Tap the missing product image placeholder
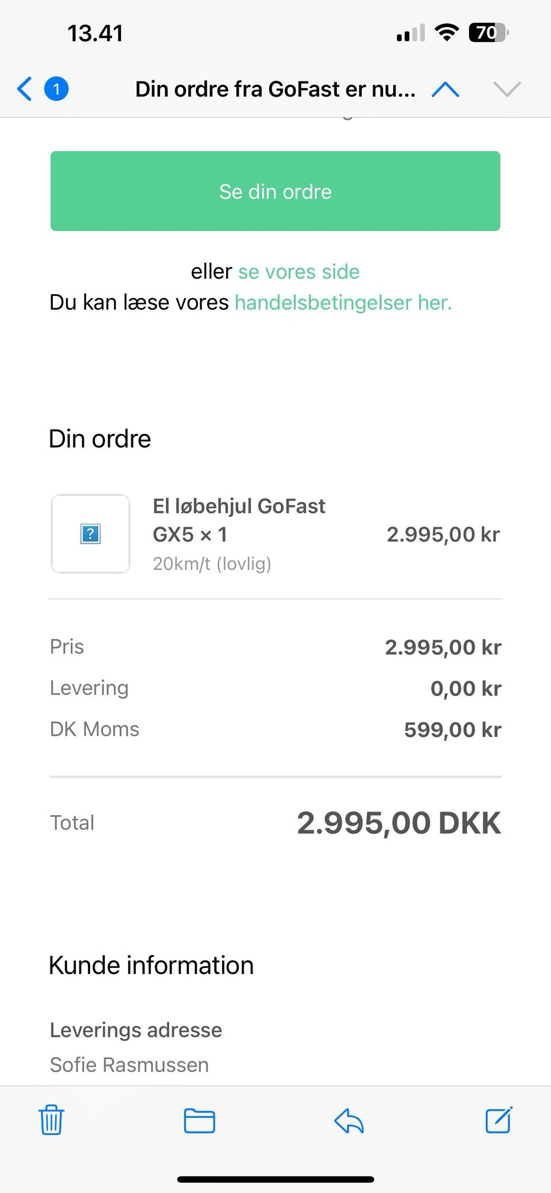The width and height of the screenshot is (551, 1193). [91, 534]
